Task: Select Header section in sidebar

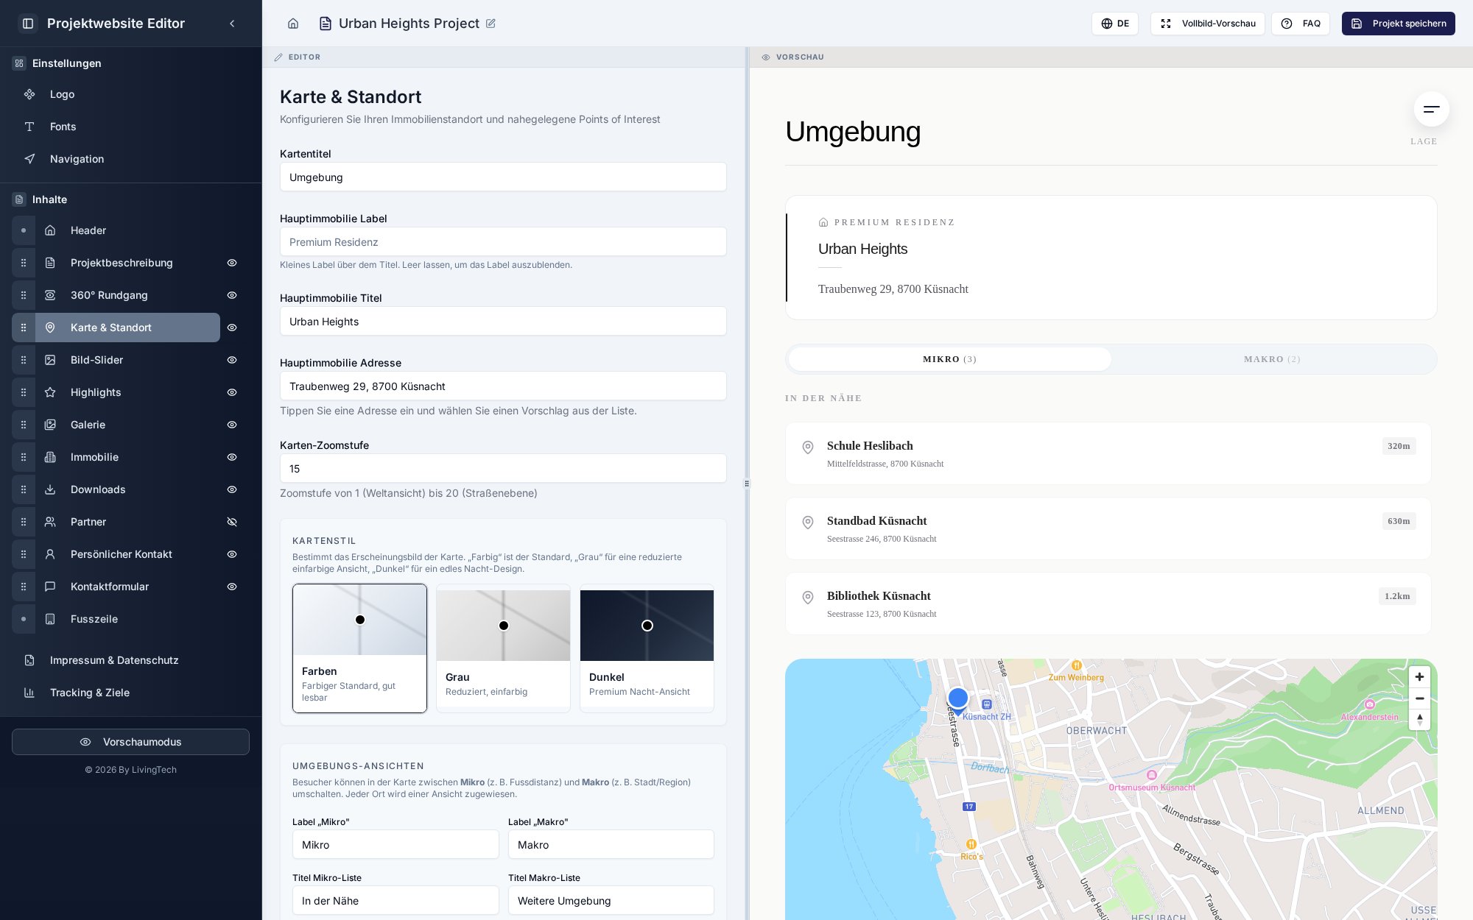Action: (127, 230)
